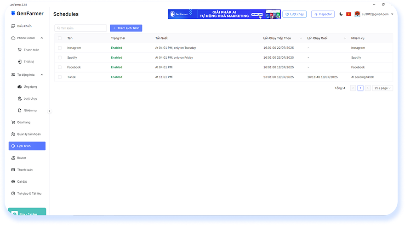Screen dimensions: 405x225
Task: Sort by Lần Chạy Cuối arrow
Action: pyautogui.click(x=345, y=38)
